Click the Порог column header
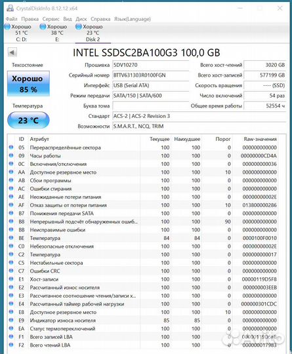This screenshot has height=354, width=292. click(223, 139)
